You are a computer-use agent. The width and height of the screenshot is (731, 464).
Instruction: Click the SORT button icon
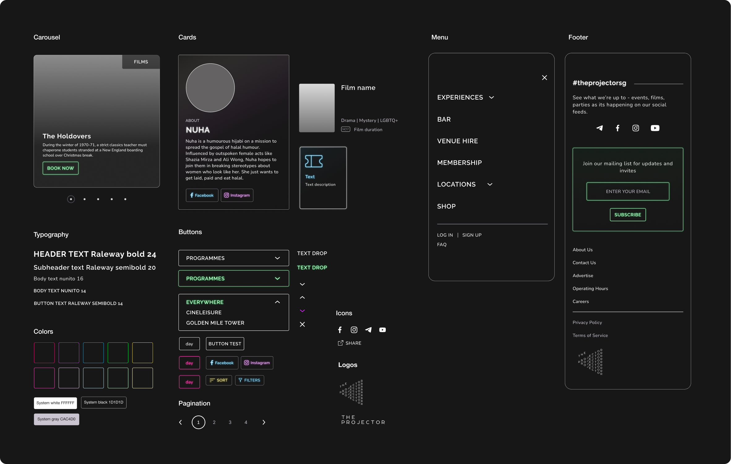click(212, 380)
